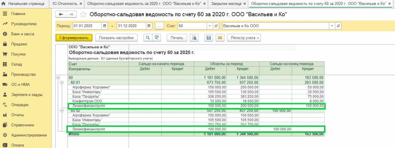This screenshot has height=148, width=395.
Task: Open calendar for end date 31.12.2020
Action: [149, 26]
